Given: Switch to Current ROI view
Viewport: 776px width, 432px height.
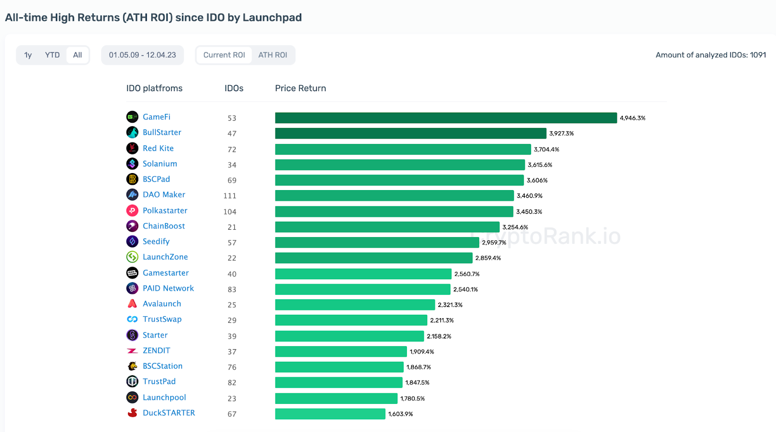Looking at the screenshot, I should (224, 55).
